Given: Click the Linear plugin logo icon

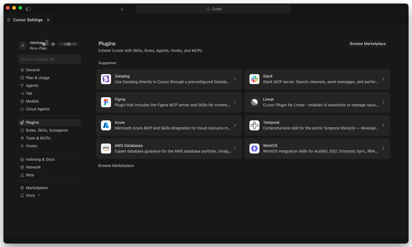Looking at the screenshot, I should (254, 102).
